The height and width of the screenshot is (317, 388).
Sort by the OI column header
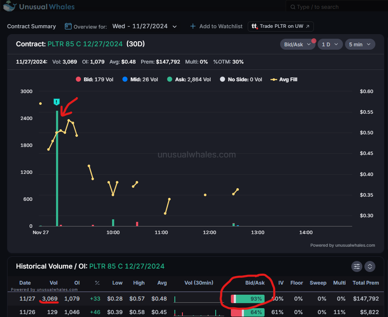pyautogui.click(x=77, y=282)
